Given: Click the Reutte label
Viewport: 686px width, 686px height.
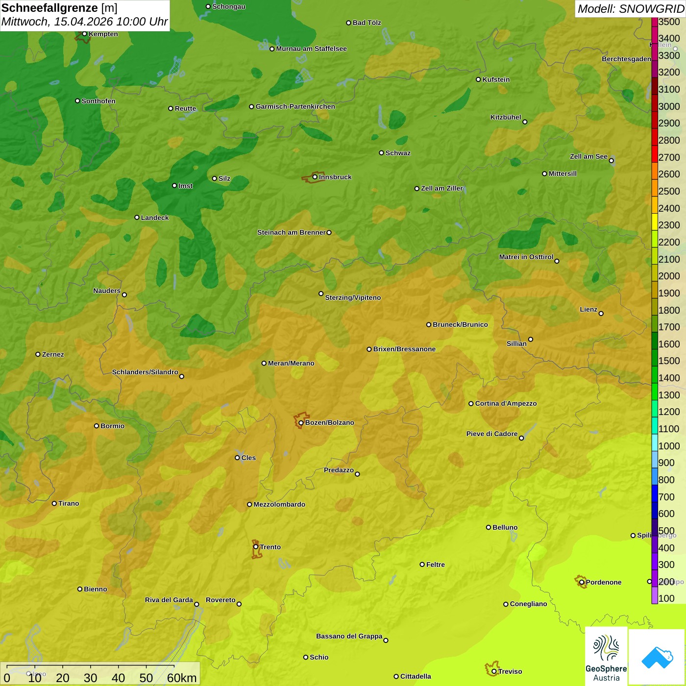Looking at the screenshot, I should coord(185,108).
